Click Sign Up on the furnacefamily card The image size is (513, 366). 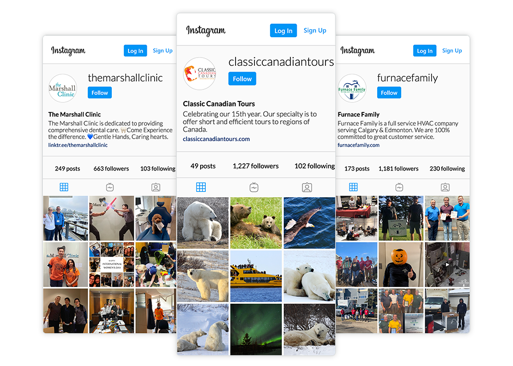point(452,50)
